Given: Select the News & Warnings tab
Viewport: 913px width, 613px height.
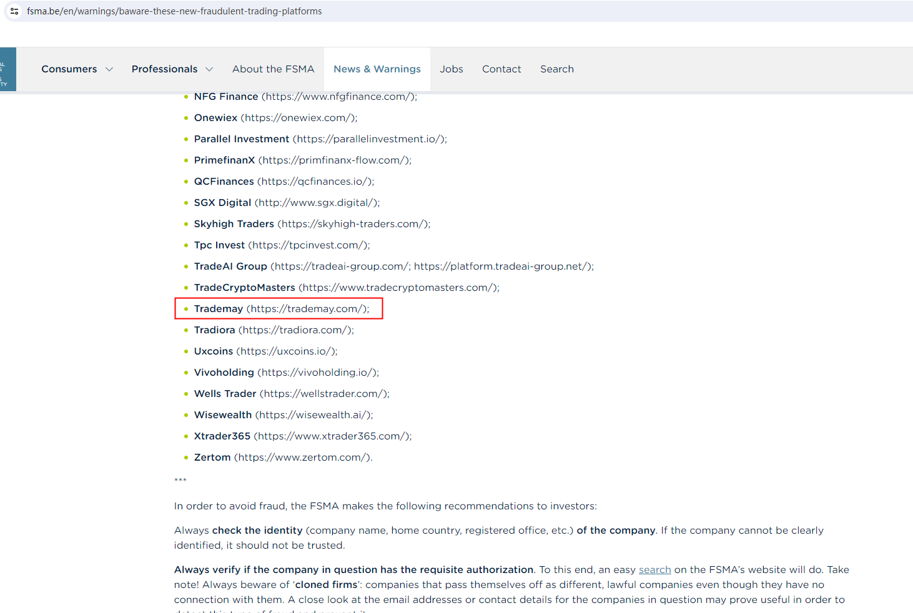Looking at the screenshot, I should tap(377, 69).
